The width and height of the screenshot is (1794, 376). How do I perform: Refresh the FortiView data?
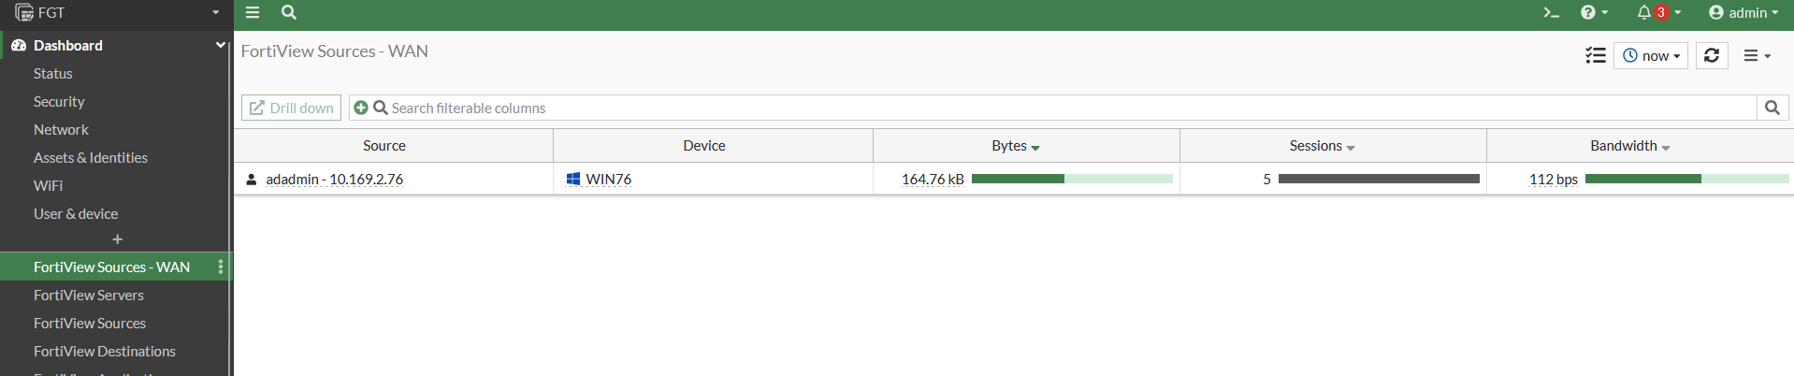[1712, 56]
